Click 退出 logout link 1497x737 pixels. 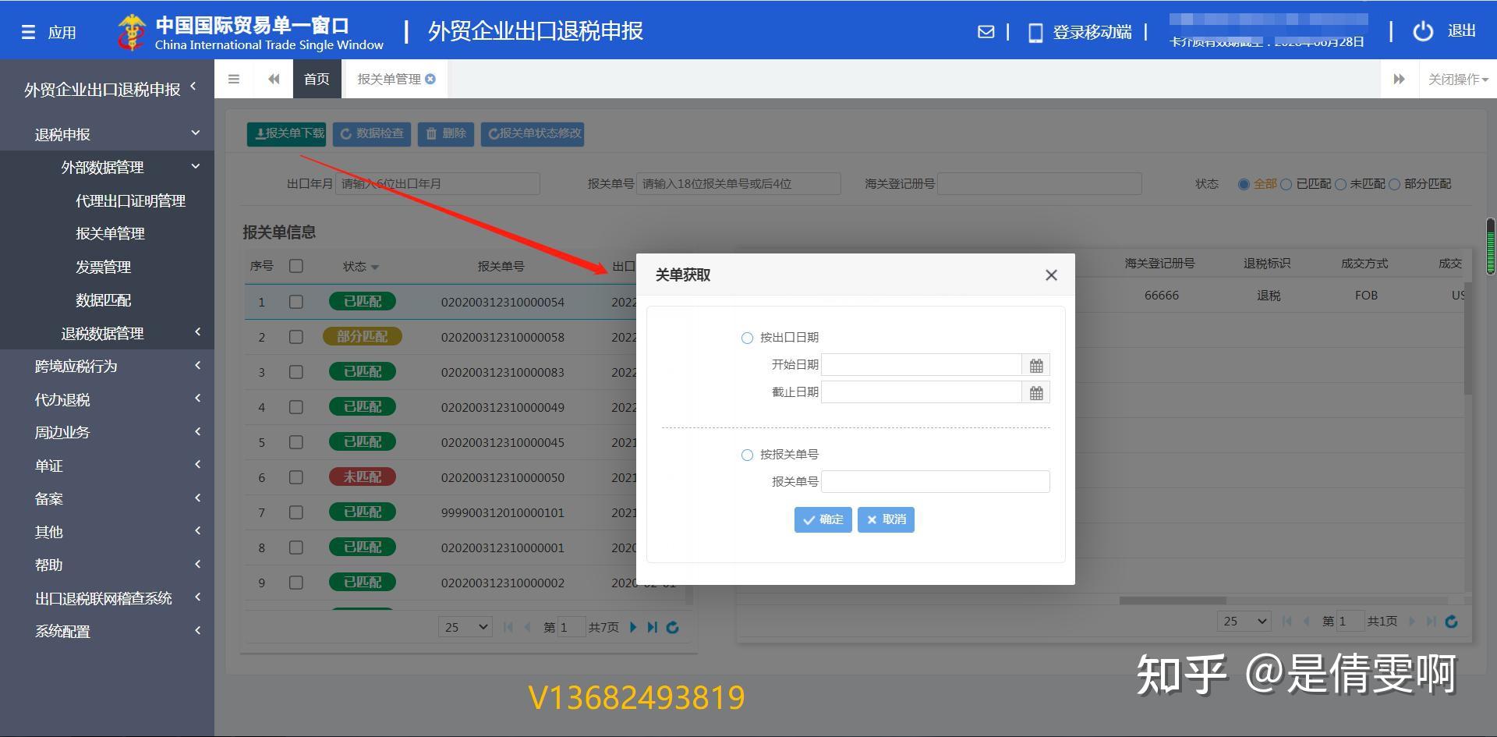click(1461, 31)
